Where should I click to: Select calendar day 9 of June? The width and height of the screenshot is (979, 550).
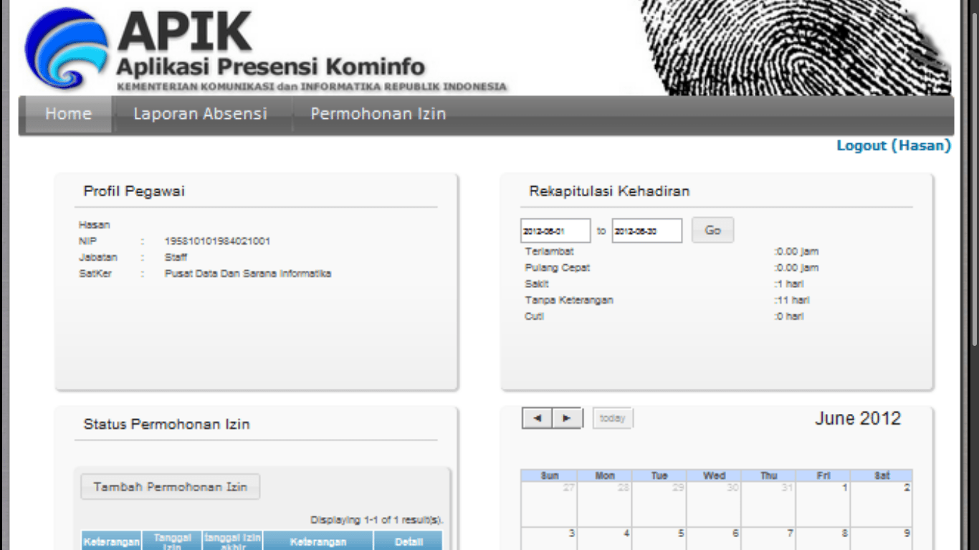[x=881, y=539]
